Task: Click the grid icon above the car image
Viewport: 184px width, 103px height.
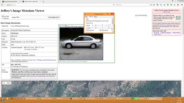Action: [66, 26]
